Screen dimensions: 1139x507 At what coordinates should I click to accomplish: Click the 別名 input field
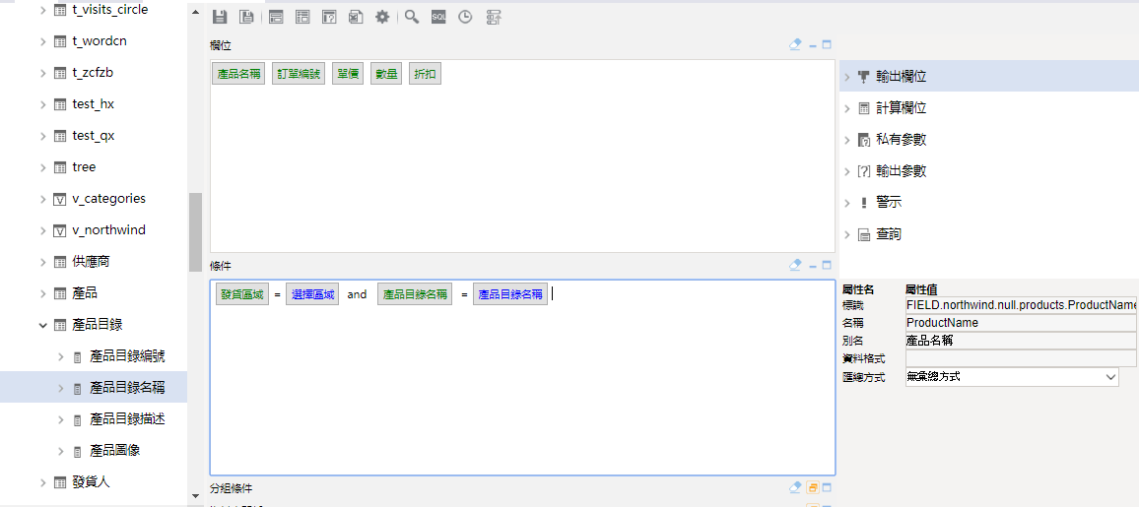pos(1020,341)
